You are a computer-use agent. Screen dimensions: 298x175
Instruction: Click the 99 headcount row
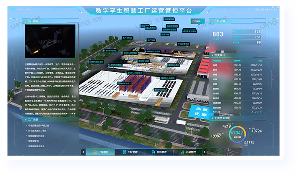pos(247,42)
